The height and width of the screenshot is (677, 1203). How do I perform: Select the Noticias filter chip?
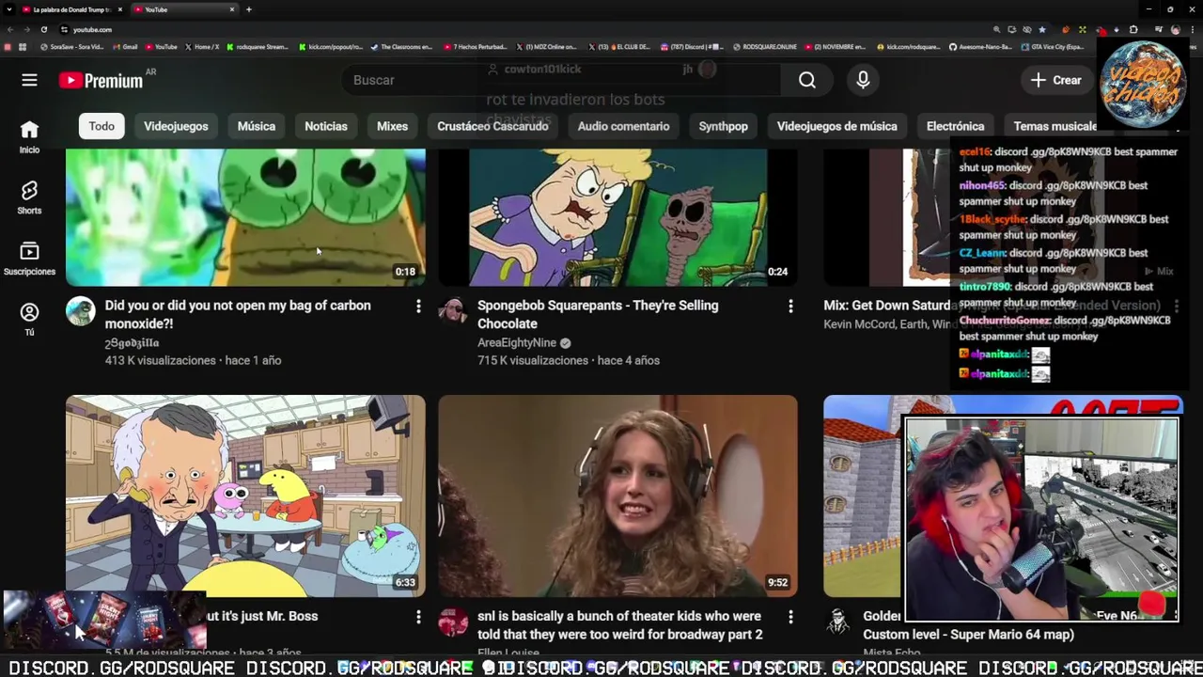pos(326,126)
